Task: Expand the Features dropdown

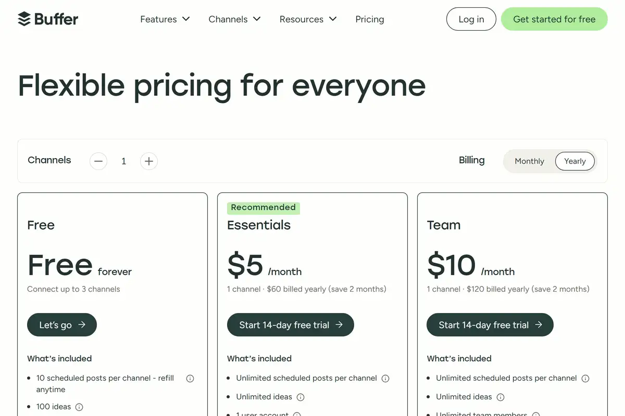Action: tap(165, 19)
